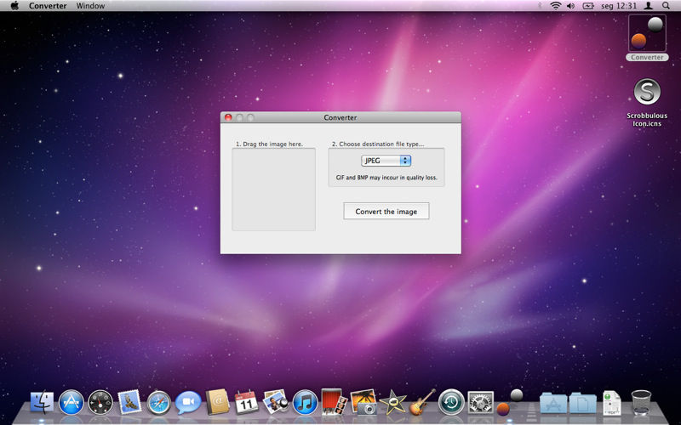
Task: Click the image drop area box
Action: coord(273,190)
